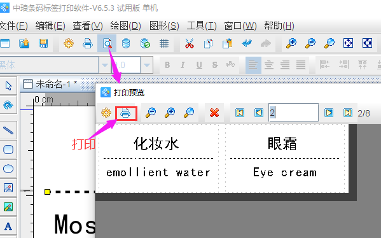This screenshot has height=238, width=381.
Task: Toggle italic formatting I
Action: (x=183, y=65)
